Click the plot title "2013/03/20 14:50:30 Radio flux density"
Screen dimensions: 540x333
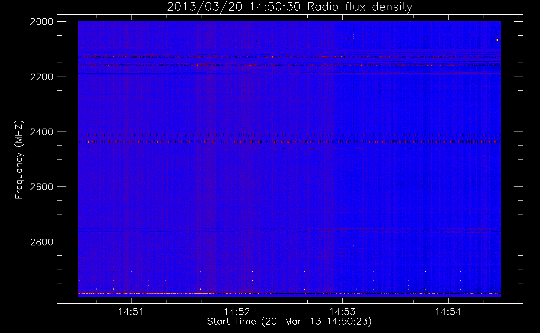point(289,7)
